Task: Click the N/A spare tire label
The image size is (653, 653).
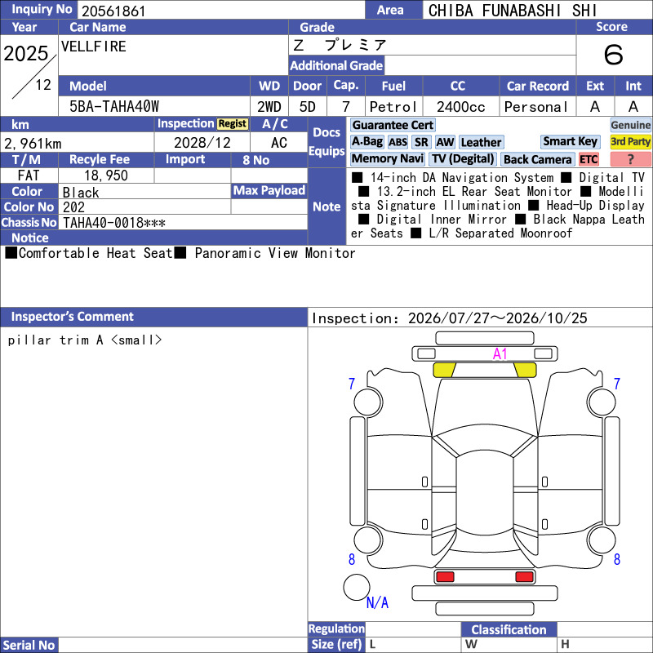Action: [377, 602]
